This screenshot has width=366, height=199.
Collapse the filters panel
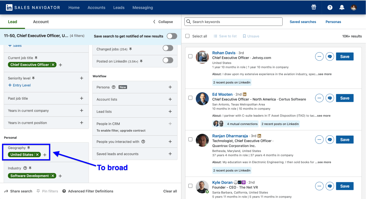163,22
